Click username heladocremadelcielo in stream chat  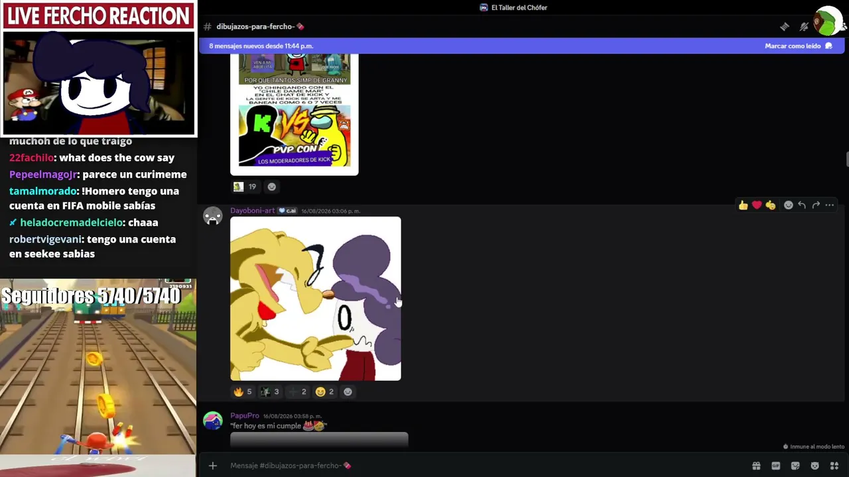71,223
